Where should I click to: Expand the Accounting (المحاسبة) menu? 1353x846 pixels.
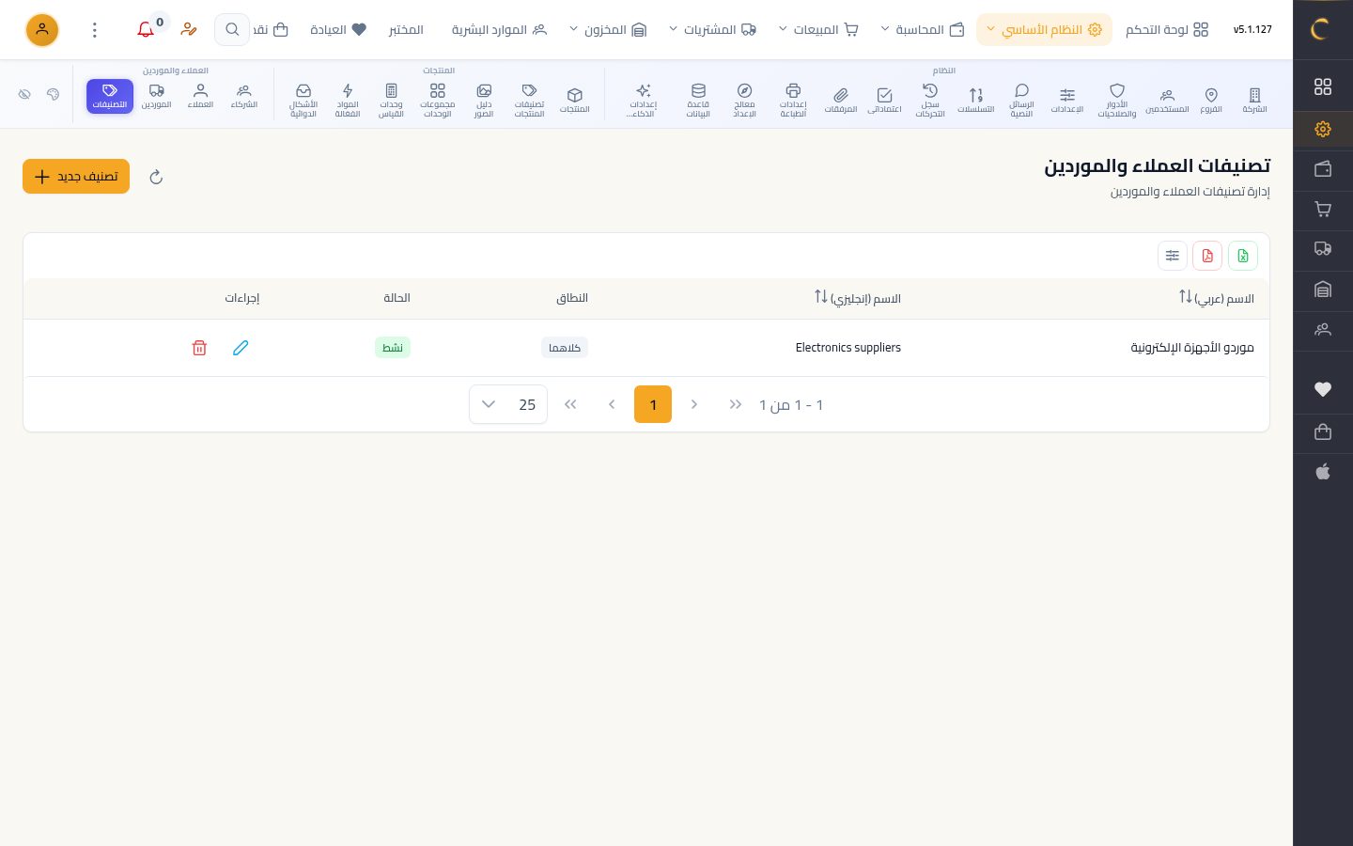922,30
